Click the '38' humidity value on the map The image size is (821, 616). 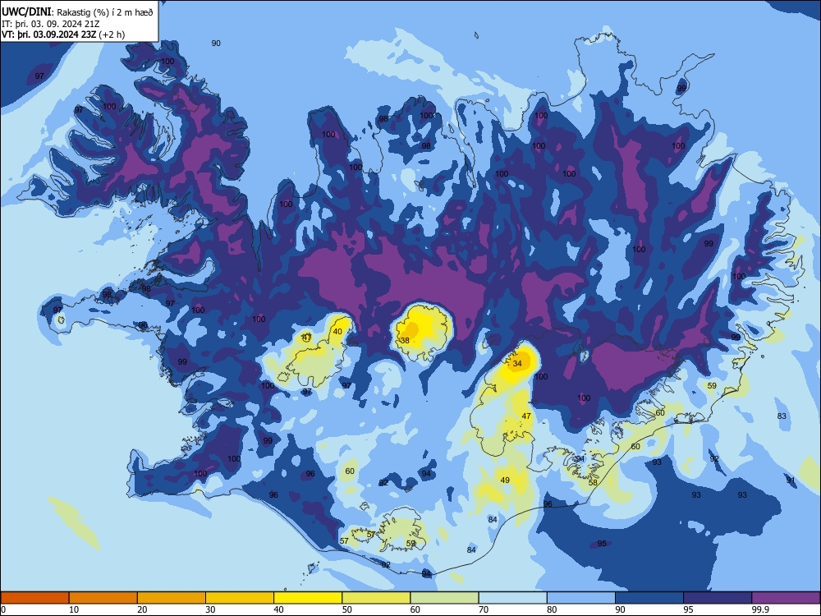405,341
